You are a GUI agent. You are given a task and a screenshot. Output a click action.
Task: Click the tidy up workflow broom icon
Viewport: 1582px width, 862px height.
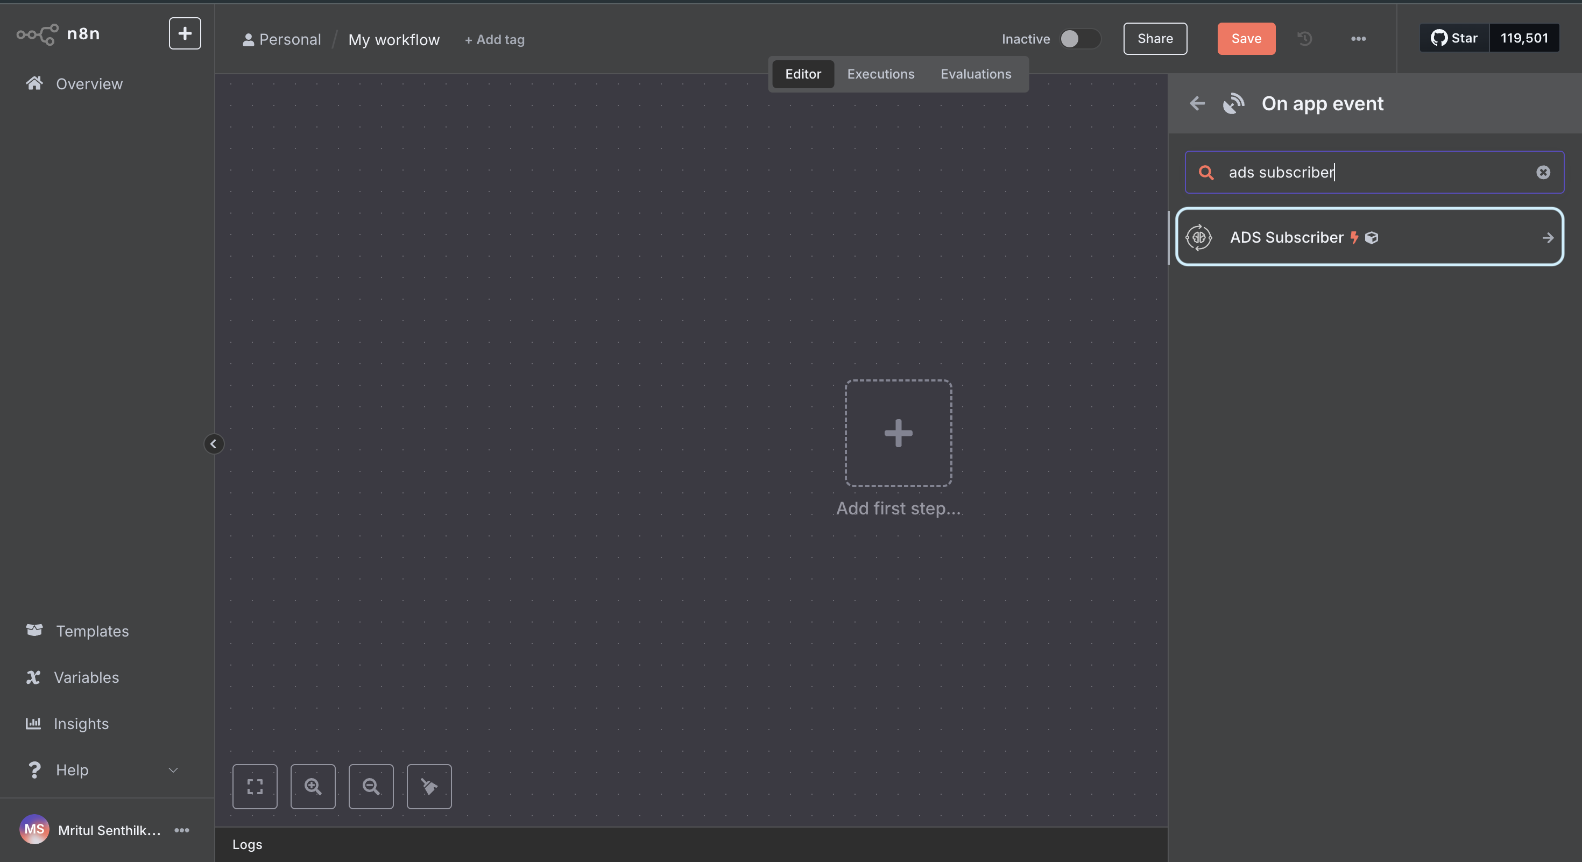click(429, 787)
